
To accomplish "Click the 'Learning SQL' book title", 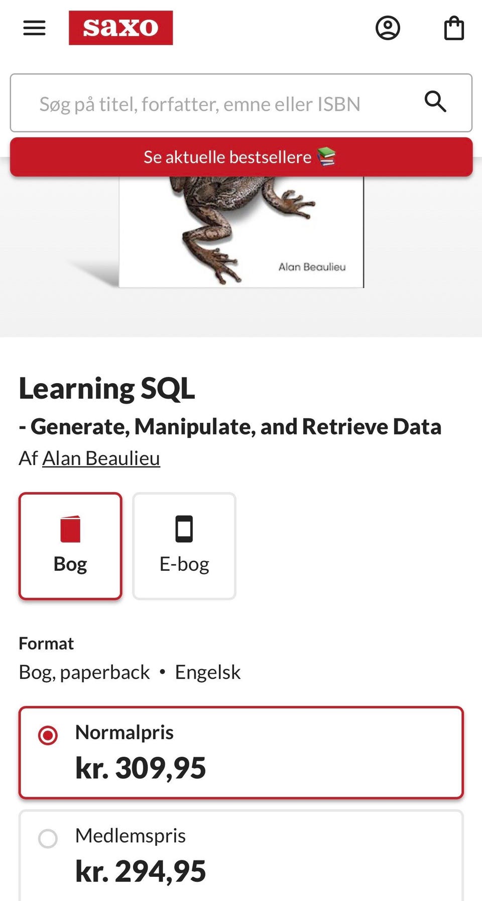I will [x=107, y=389].
